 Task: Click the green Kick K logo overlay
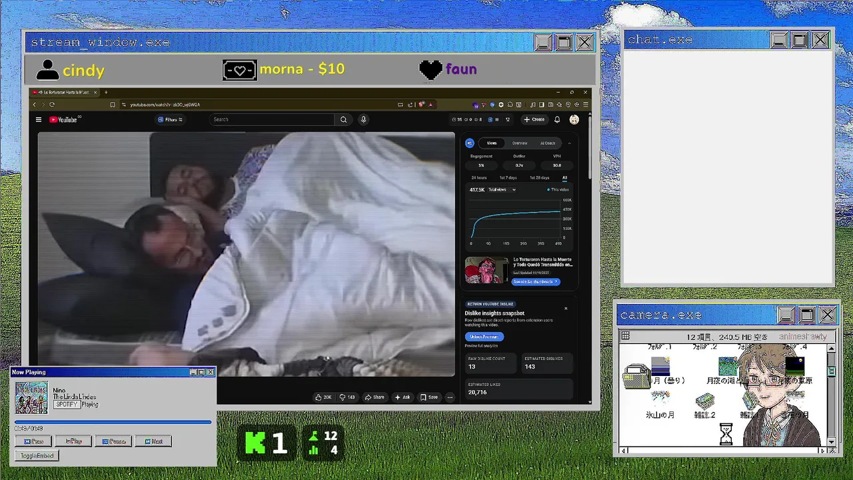point(255,443)
